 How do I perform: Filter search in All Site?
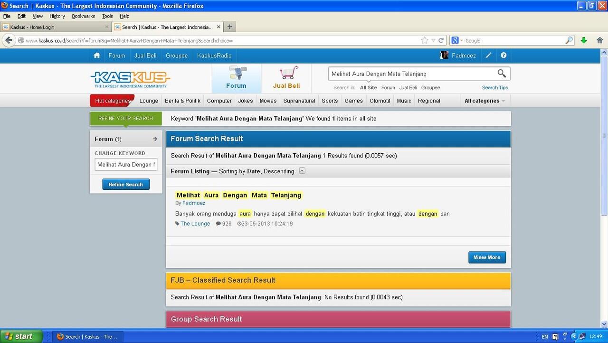[369, 87]
